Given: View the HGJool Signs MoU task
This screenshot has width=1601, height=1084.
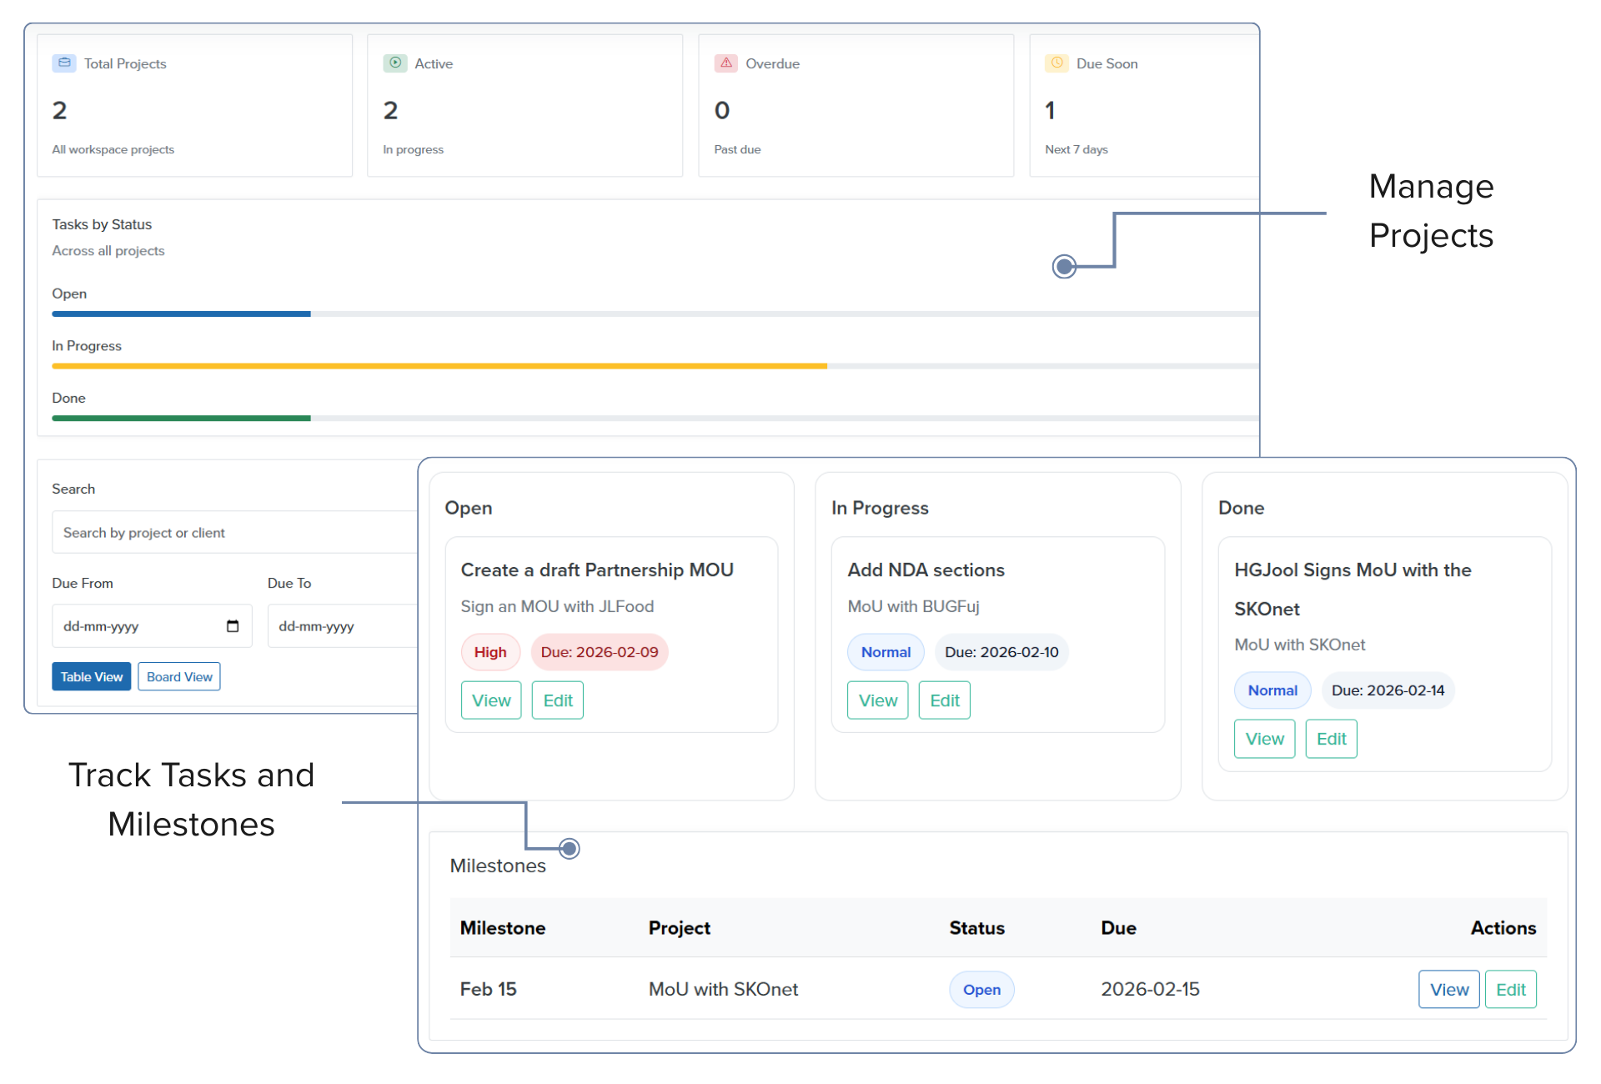Looking at the screenshot, I should (1264, 739).
